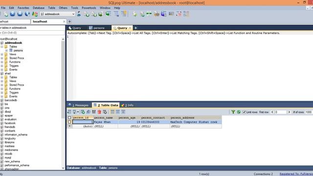This screenshot has height=176, width=313.
Task: Click the duplicate row icon in grid toolbar
Action: click(x=88, y=112)
